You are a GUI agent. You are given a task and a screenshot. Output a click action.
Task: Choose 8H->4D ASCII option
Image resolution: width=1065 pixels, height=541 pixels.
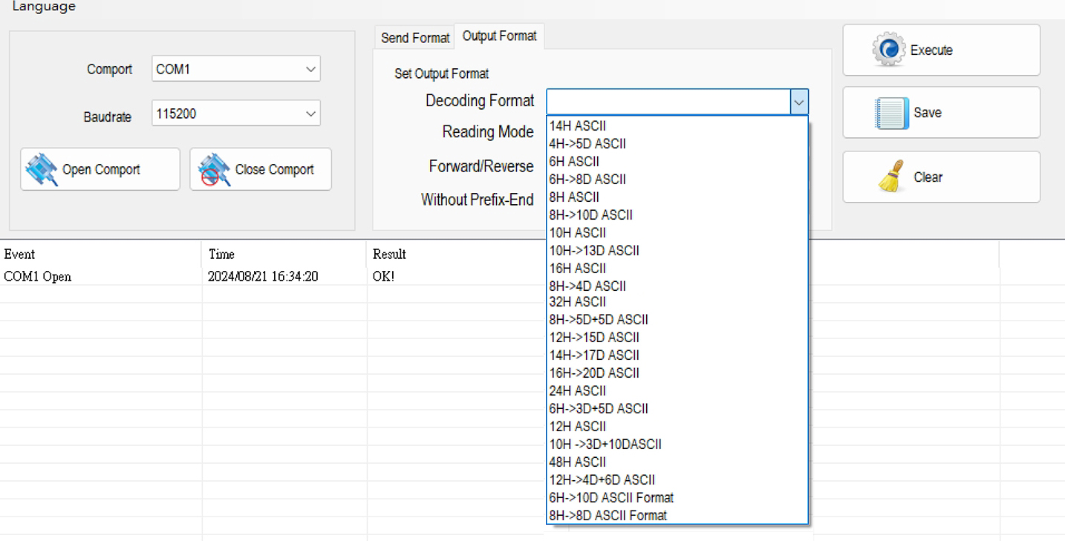[677, 286]
